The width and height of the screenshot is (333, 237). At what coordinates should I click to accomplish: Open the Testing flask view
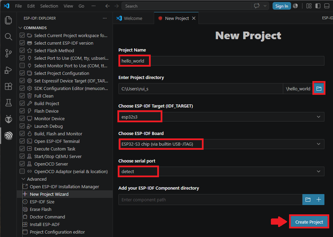click(x=8, y=103)
